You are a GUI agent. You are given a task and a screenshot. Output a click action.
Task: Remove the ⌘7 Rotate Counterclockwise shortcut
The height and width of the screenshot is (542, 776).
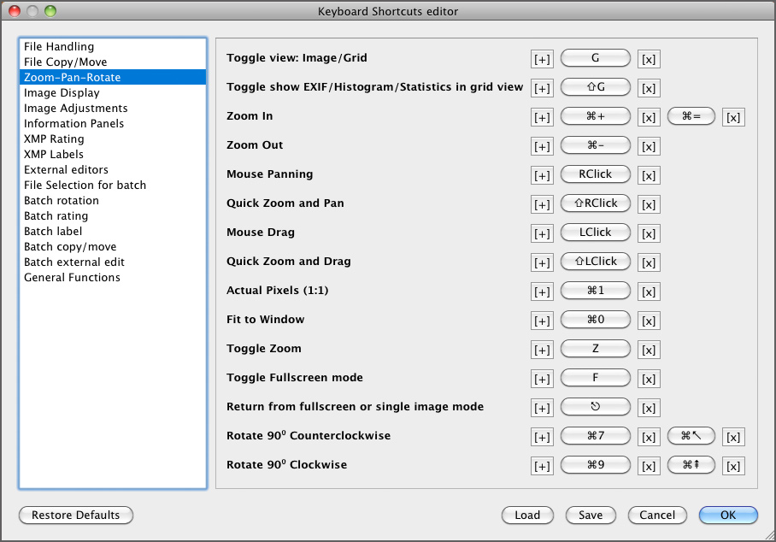pyautogui.click(x=650, y=437)
